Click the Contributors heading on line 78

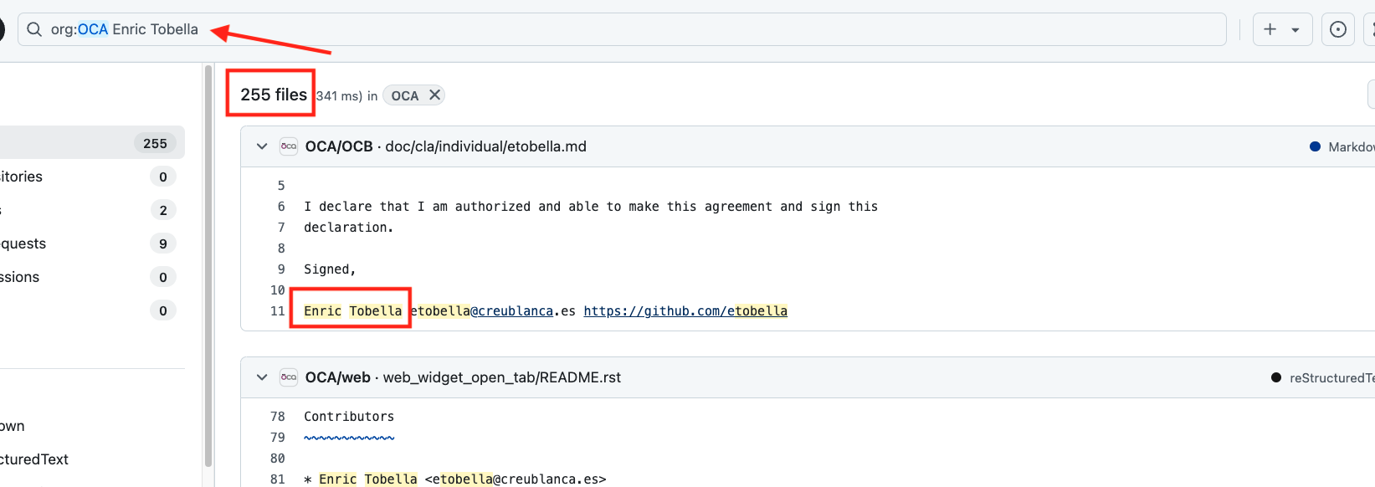[x=349, y=417]
